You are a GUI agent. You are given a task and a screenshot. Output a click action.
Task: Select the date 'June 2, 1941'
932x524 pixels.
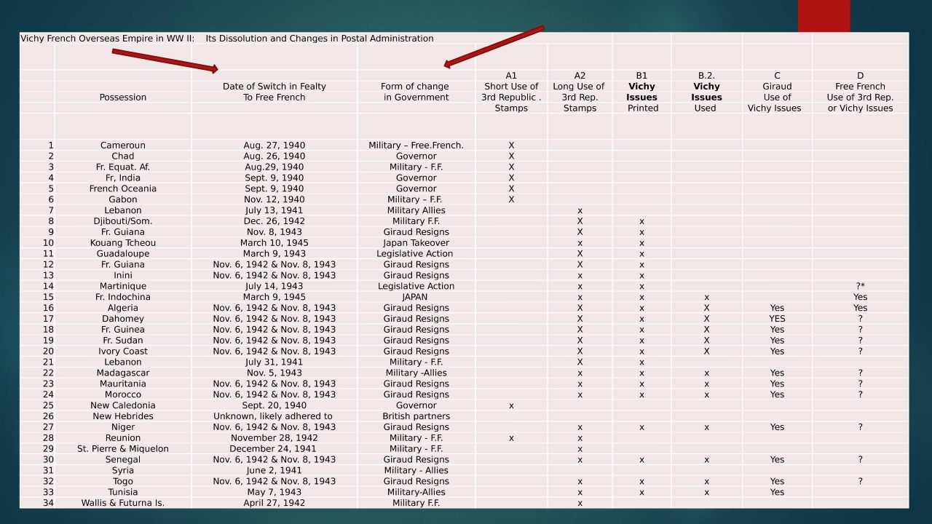275,471
